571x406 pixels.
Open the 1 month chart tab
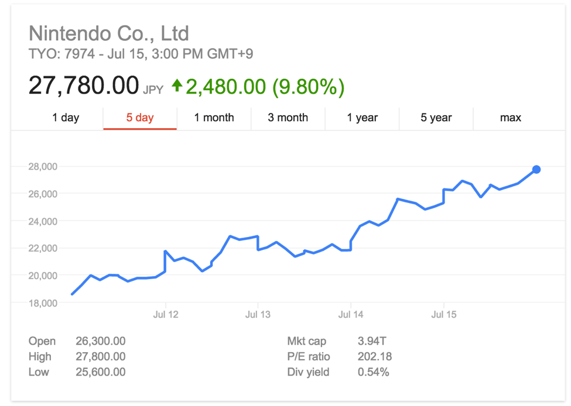point(214,118)
